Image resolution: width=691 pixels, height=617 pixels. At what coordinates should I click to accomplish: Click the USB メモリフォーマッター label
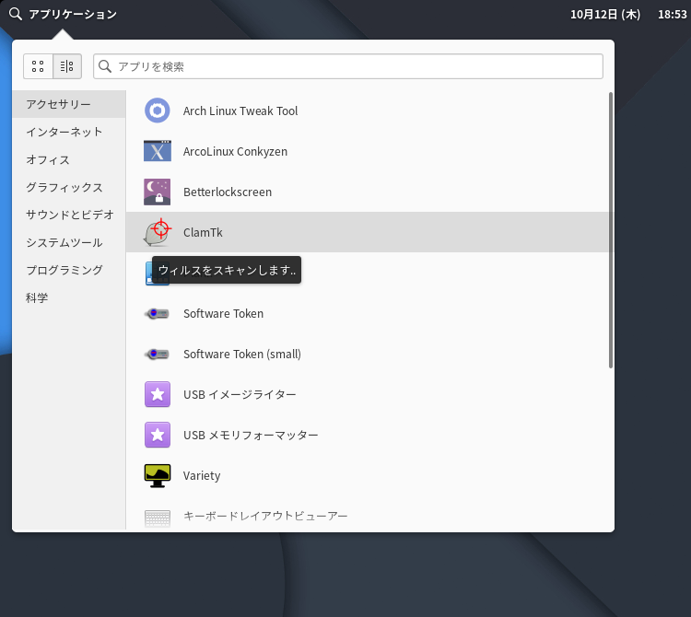point(251,435)
